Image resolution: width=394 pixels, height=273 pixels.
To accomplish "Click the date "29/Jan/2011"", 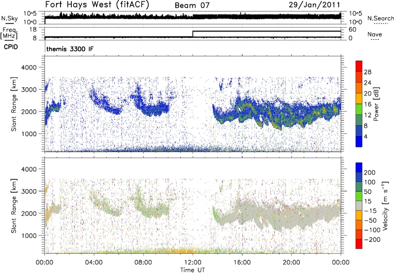I will (314, 5).
